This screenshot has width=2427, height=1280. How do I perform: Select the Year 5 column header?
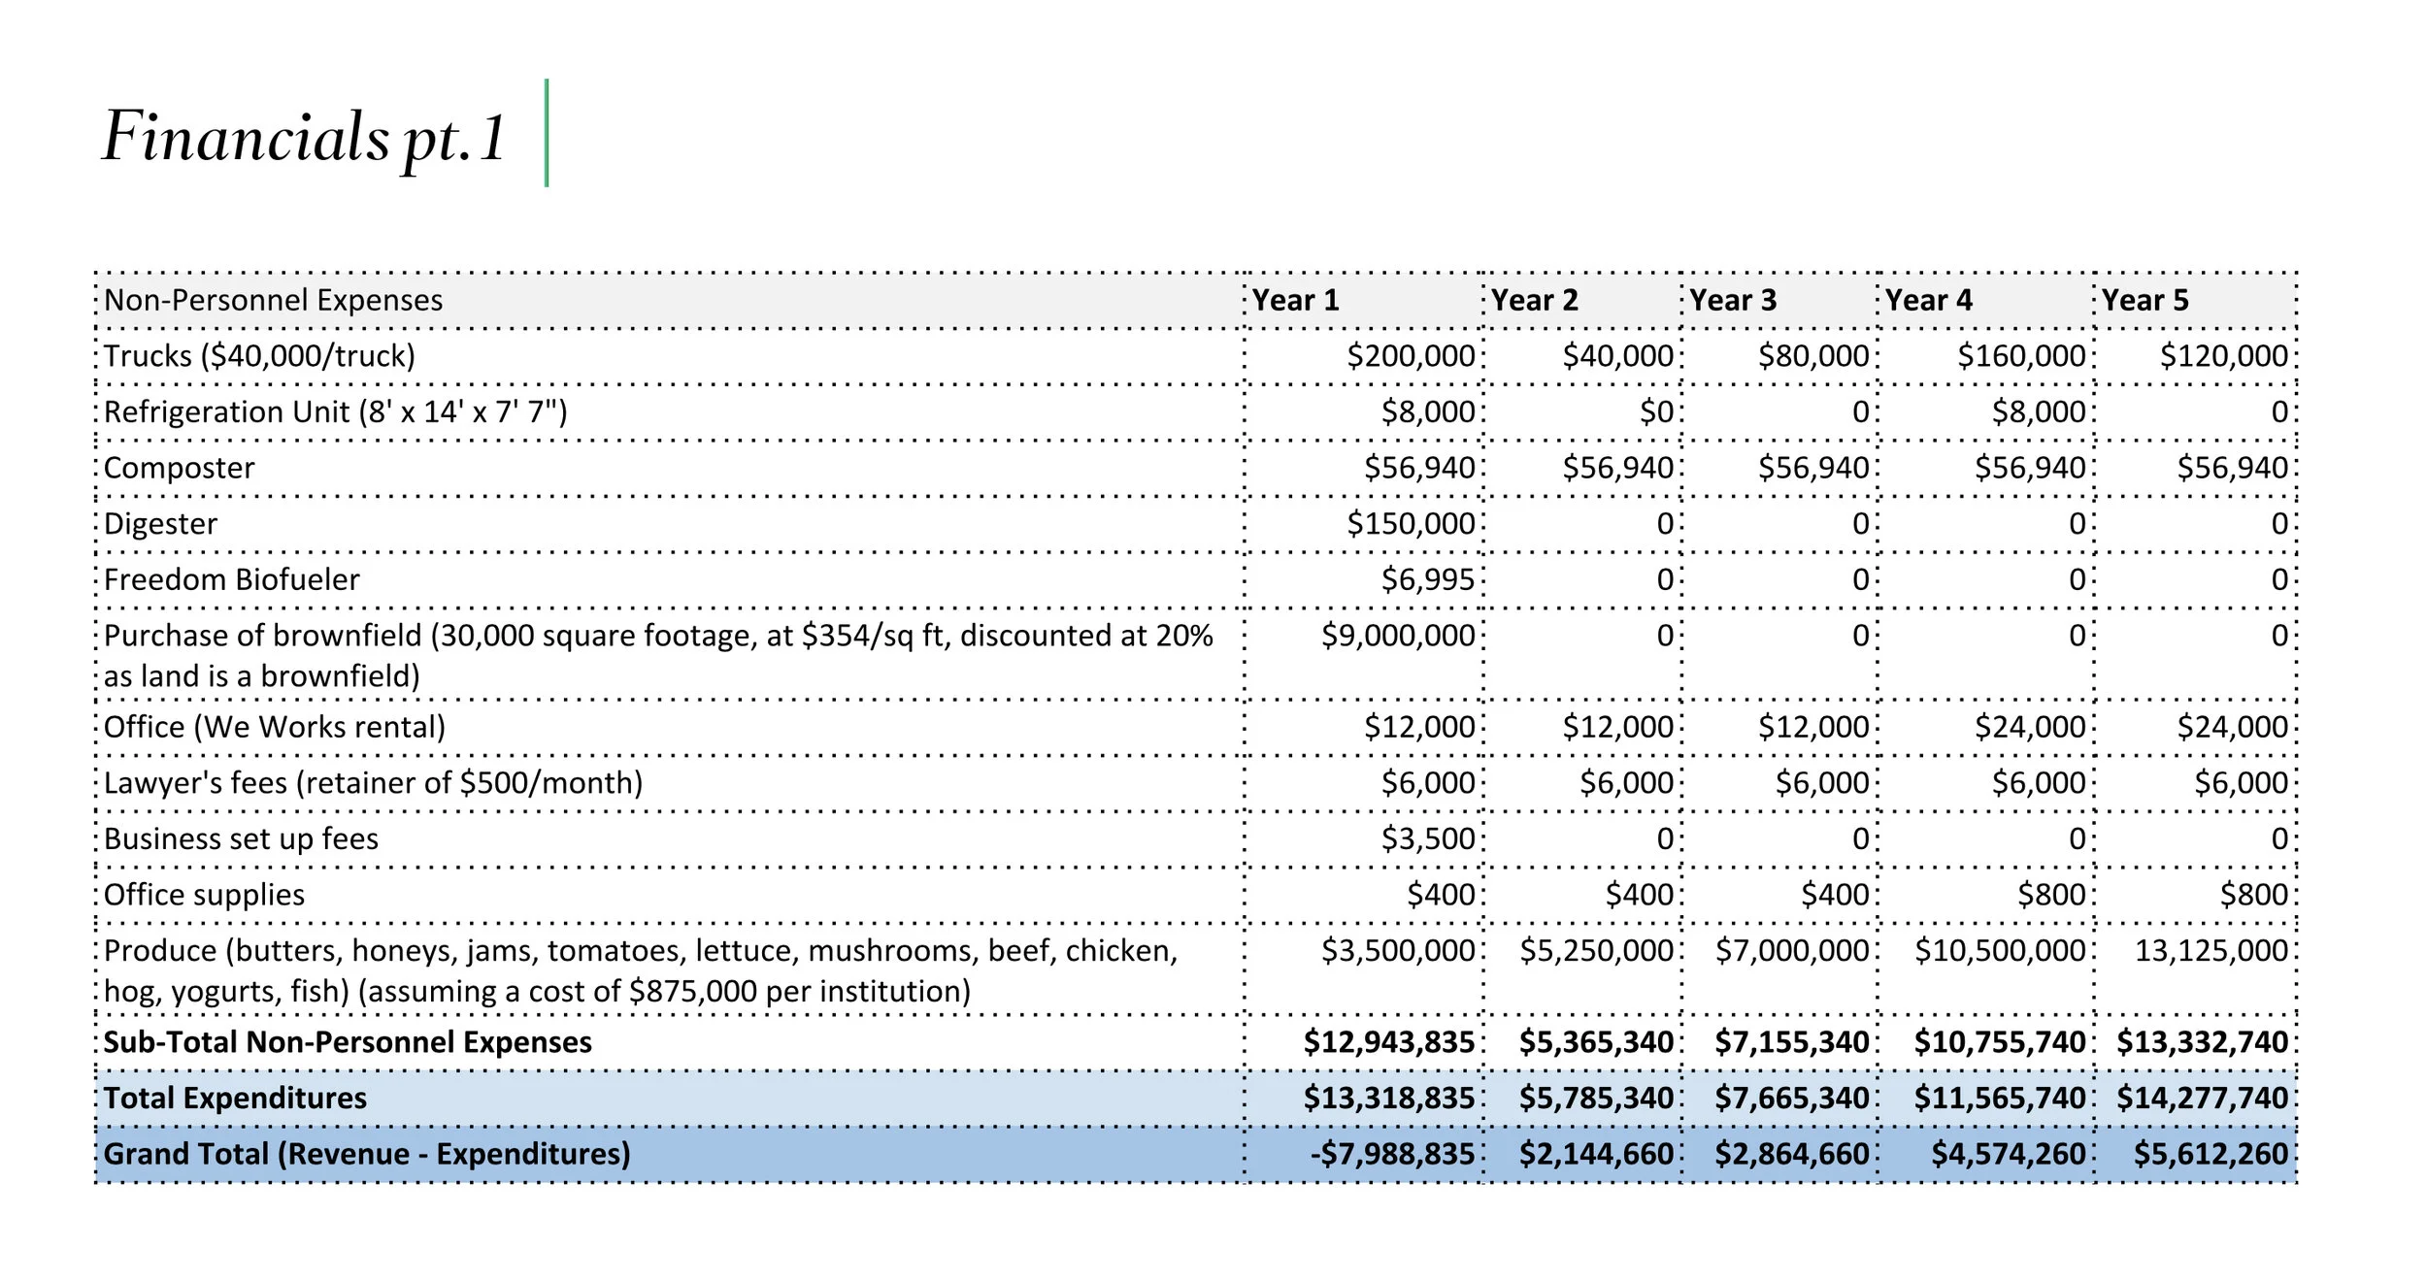pos(2144,300)
